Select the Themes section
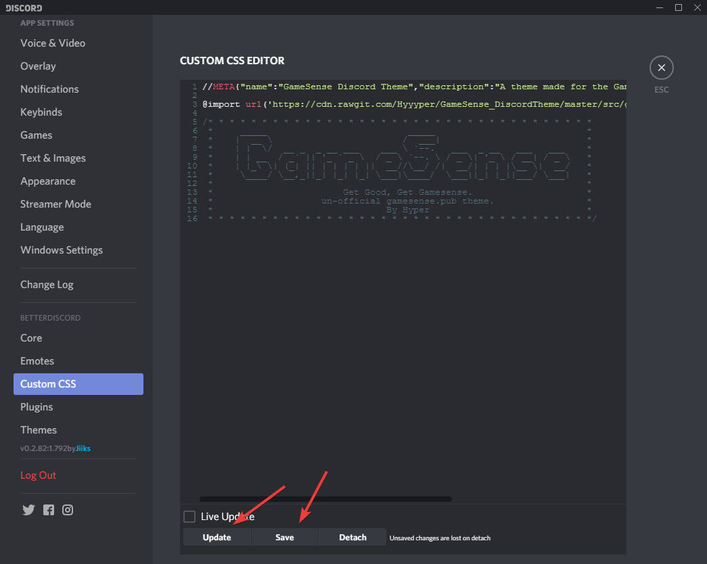Viewport: 707px width, 564px height. coord(39,430)
